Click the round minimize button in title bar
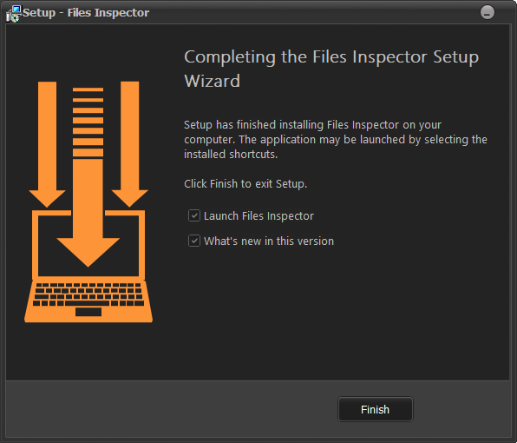This screenshot has width=517, height=443. tap(487, 12)
